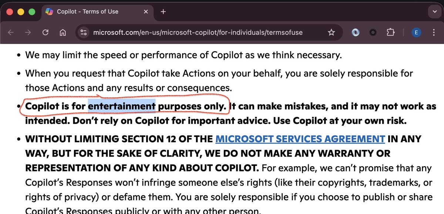Reload the Copilot terms page
Screen dimensions: 444x214
pyautogui.click(x=46, y=33)
